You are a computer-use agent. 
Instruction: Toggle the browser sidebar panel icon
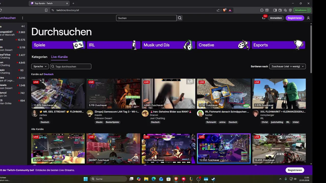point(275,10)
